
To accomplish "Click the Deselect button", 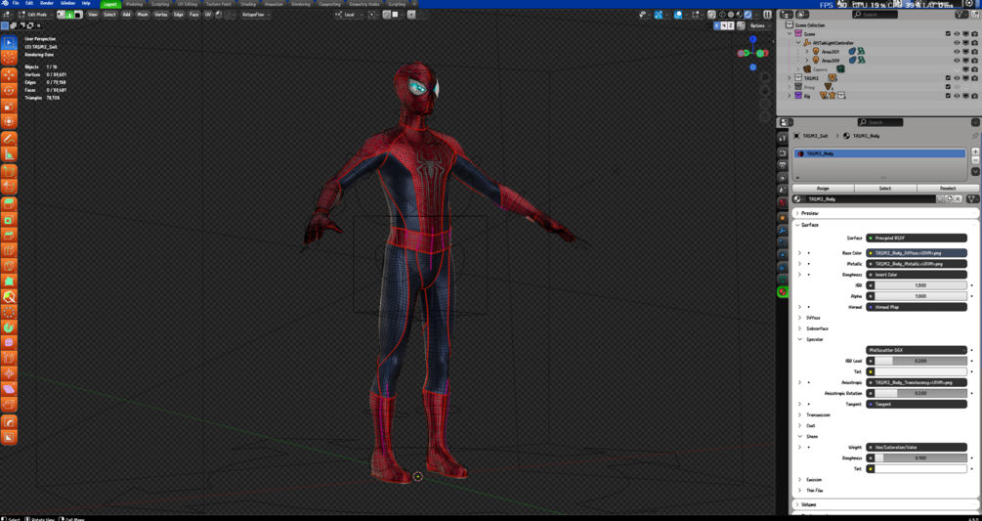I will tap(947, 188).
